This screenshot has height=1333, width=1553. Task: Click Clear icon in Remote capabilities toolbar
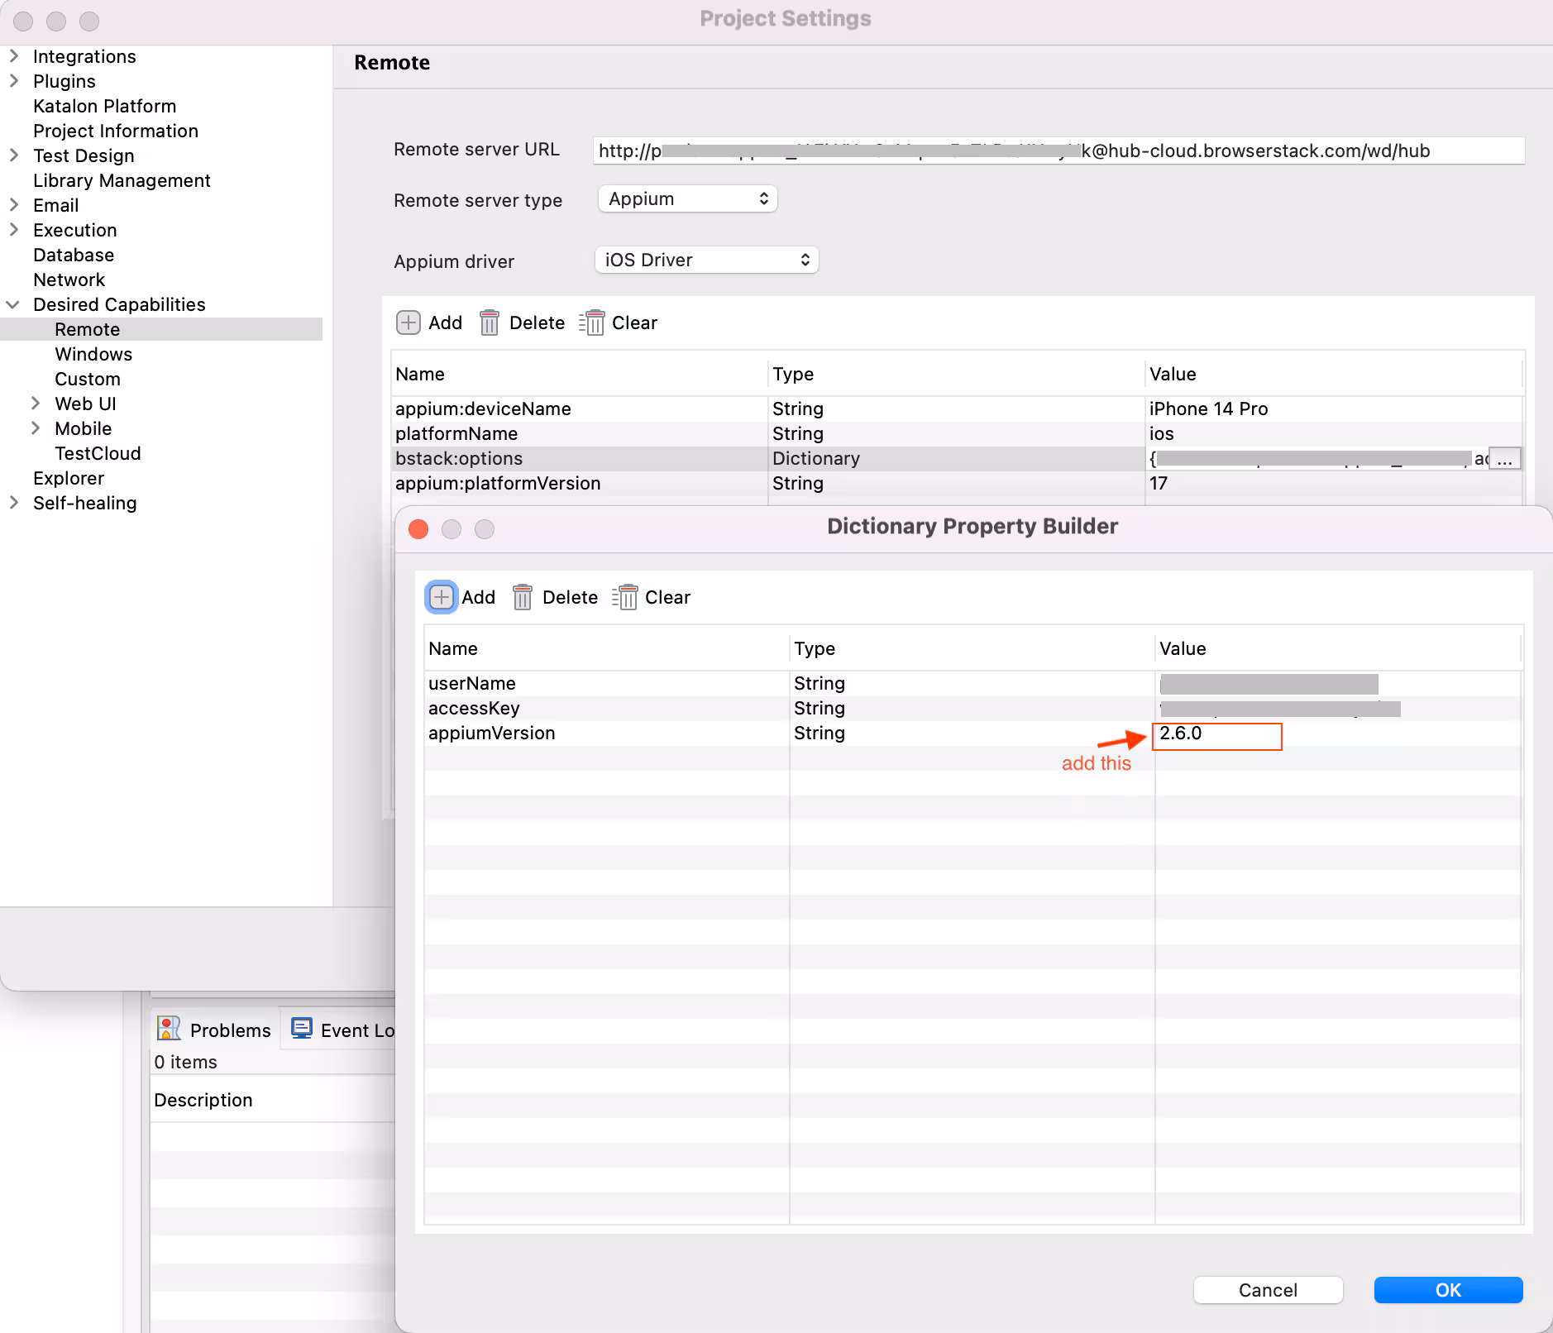pos(593,322)
